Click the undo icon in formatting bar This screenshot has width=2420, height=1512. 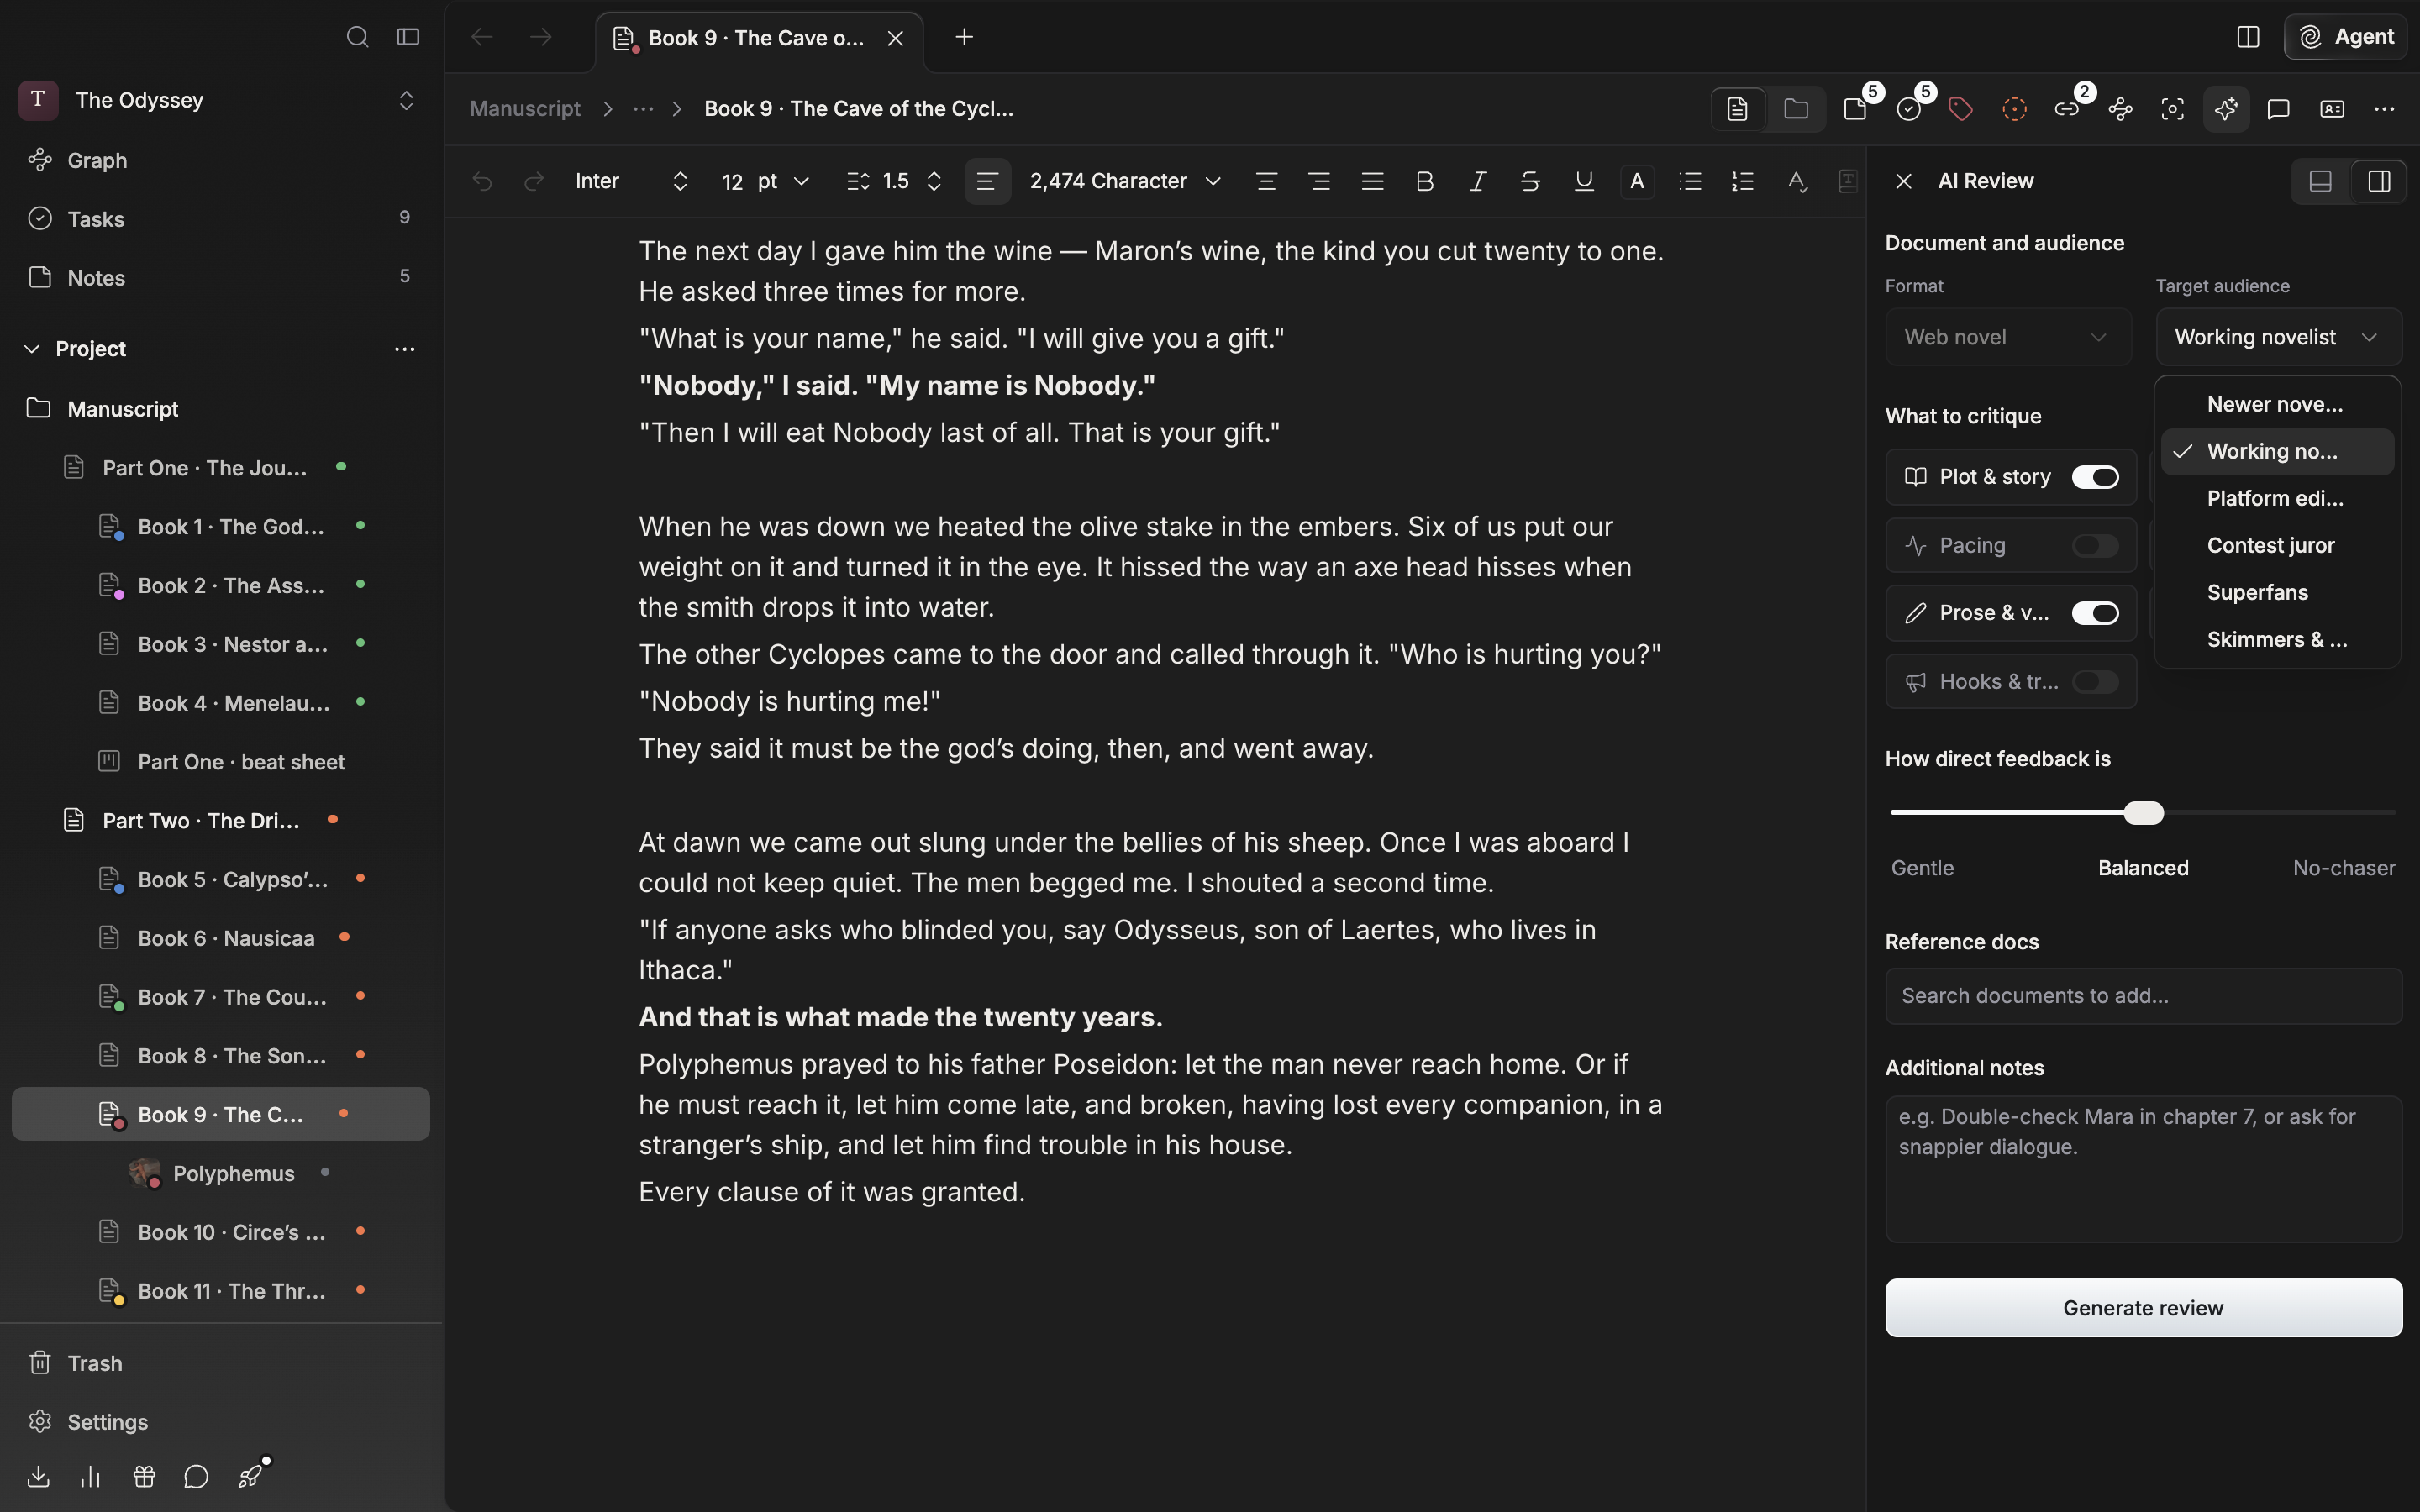(x=482, y=181)
